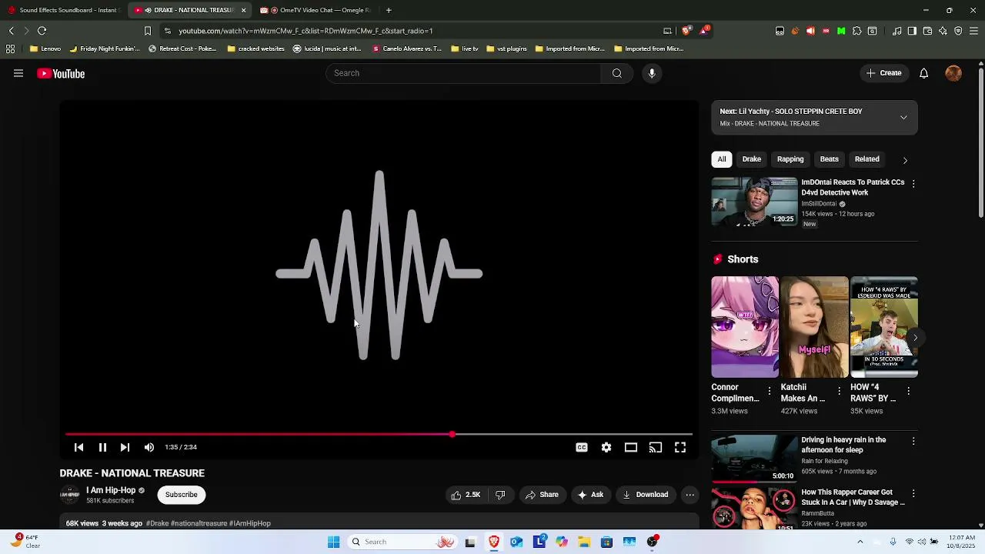The width and height of the screenshot is (985, 554).
Task: Open the Create button
Action: (x=883, y=73)
